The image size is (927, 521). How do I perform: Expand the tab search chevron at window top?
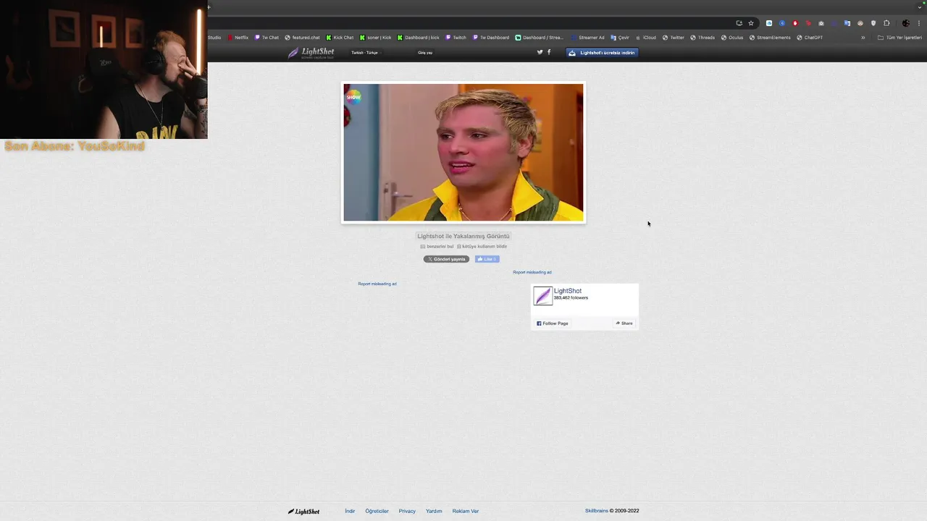[919, 7]
